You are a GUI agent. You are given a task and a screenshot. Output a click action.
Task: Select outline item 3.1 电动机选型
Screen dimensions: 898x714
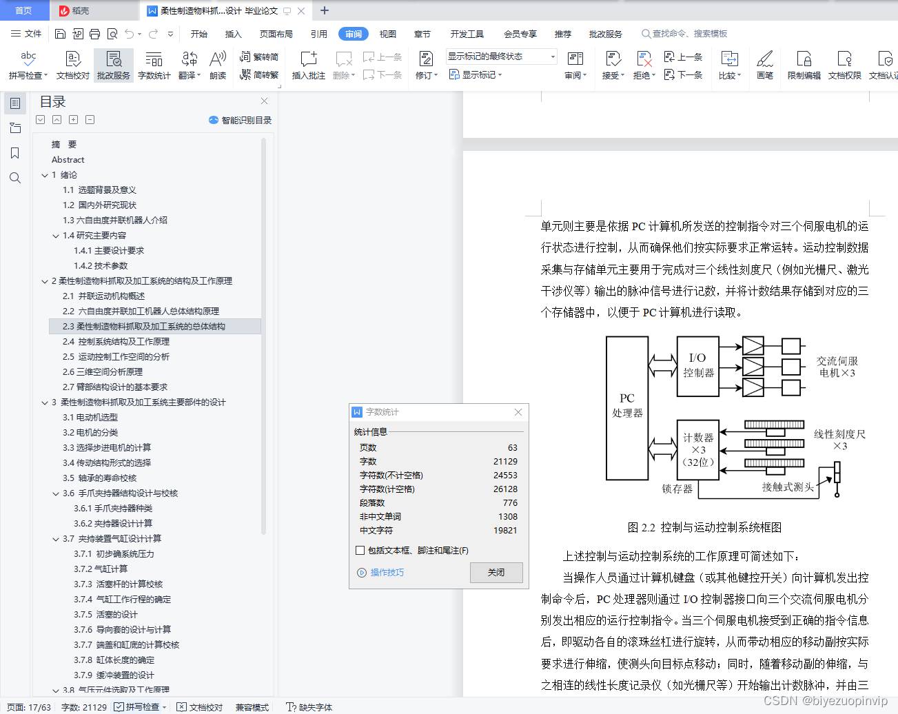pyautogui.click(x=90, y=418)
